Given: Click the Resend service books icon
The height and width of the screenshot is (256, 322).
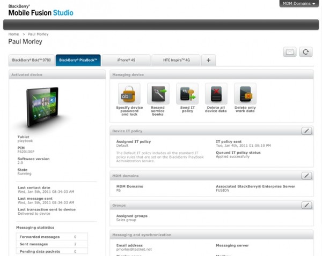Looking at the screenshot, I should tap(158, 94).
